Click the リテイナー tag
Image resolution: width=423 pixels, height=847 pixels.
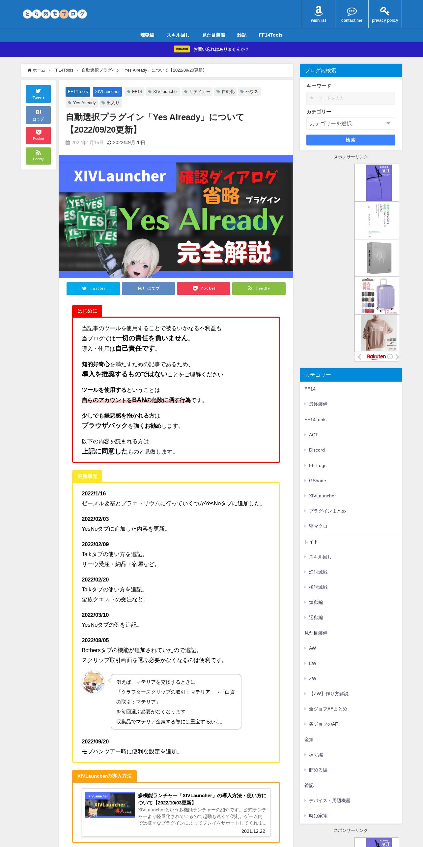pos(197,92)
